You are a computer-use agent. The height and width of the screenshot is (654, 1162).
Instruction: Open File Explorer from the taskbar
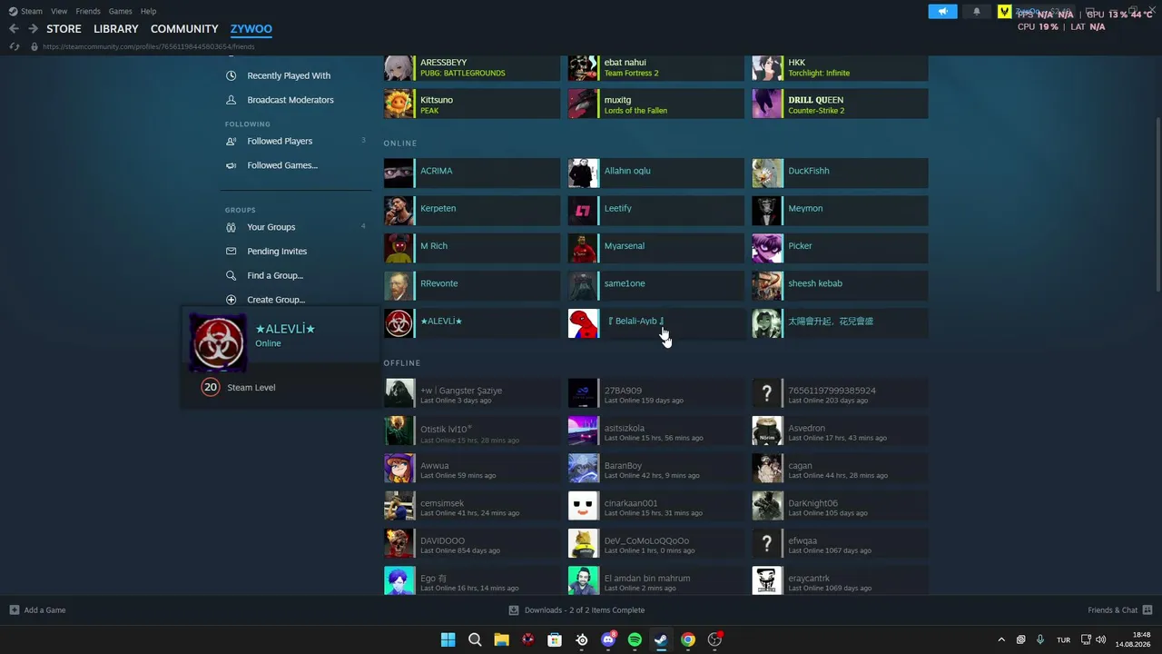(501, 639)
